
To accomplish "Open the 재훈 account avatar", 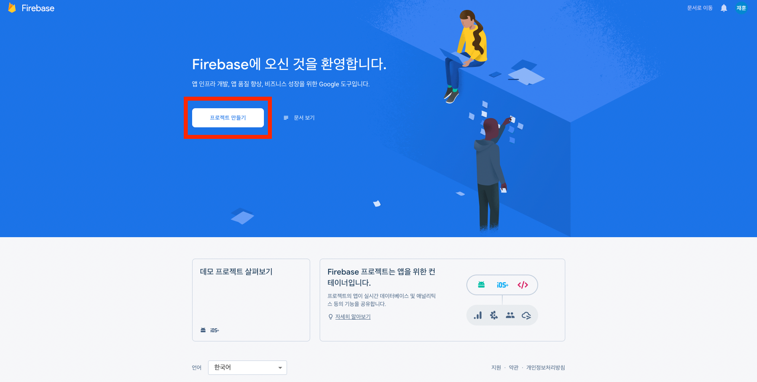I will [741, 8].
